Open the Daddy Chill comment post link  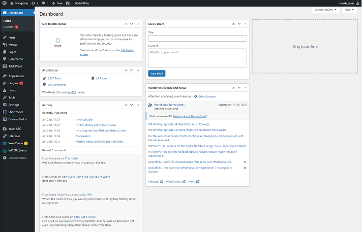point(84,194)
